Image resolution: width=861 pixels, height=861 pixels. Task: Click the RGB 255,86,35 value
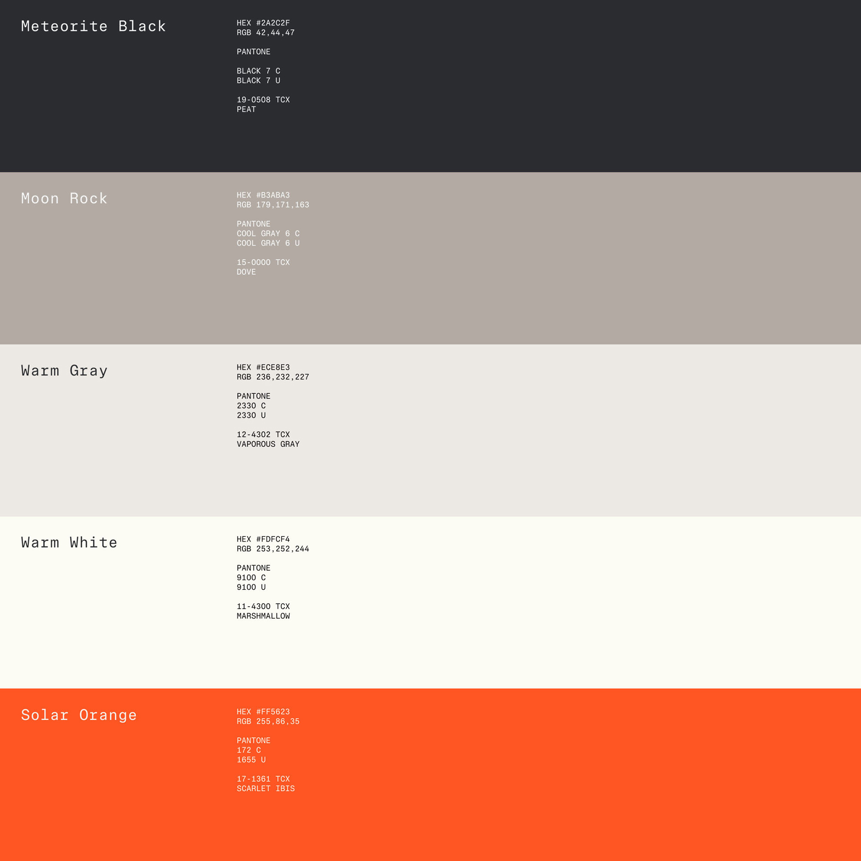(x=268, y=722)
